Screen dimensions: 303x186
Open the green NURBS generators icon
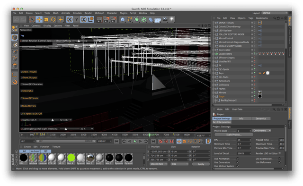point(137,19)
